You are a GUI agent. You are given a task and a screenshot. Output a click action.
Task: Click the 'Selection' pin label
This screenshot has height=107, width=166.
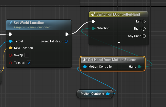[x=103, y=28]
